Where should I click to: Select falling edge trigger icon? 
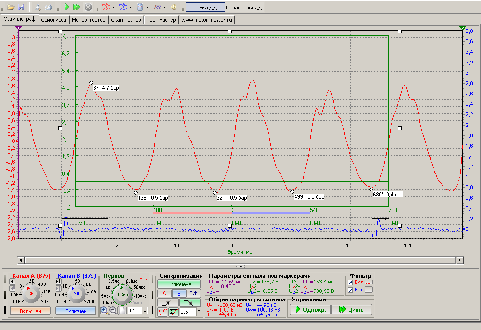[x=190, y=303]
